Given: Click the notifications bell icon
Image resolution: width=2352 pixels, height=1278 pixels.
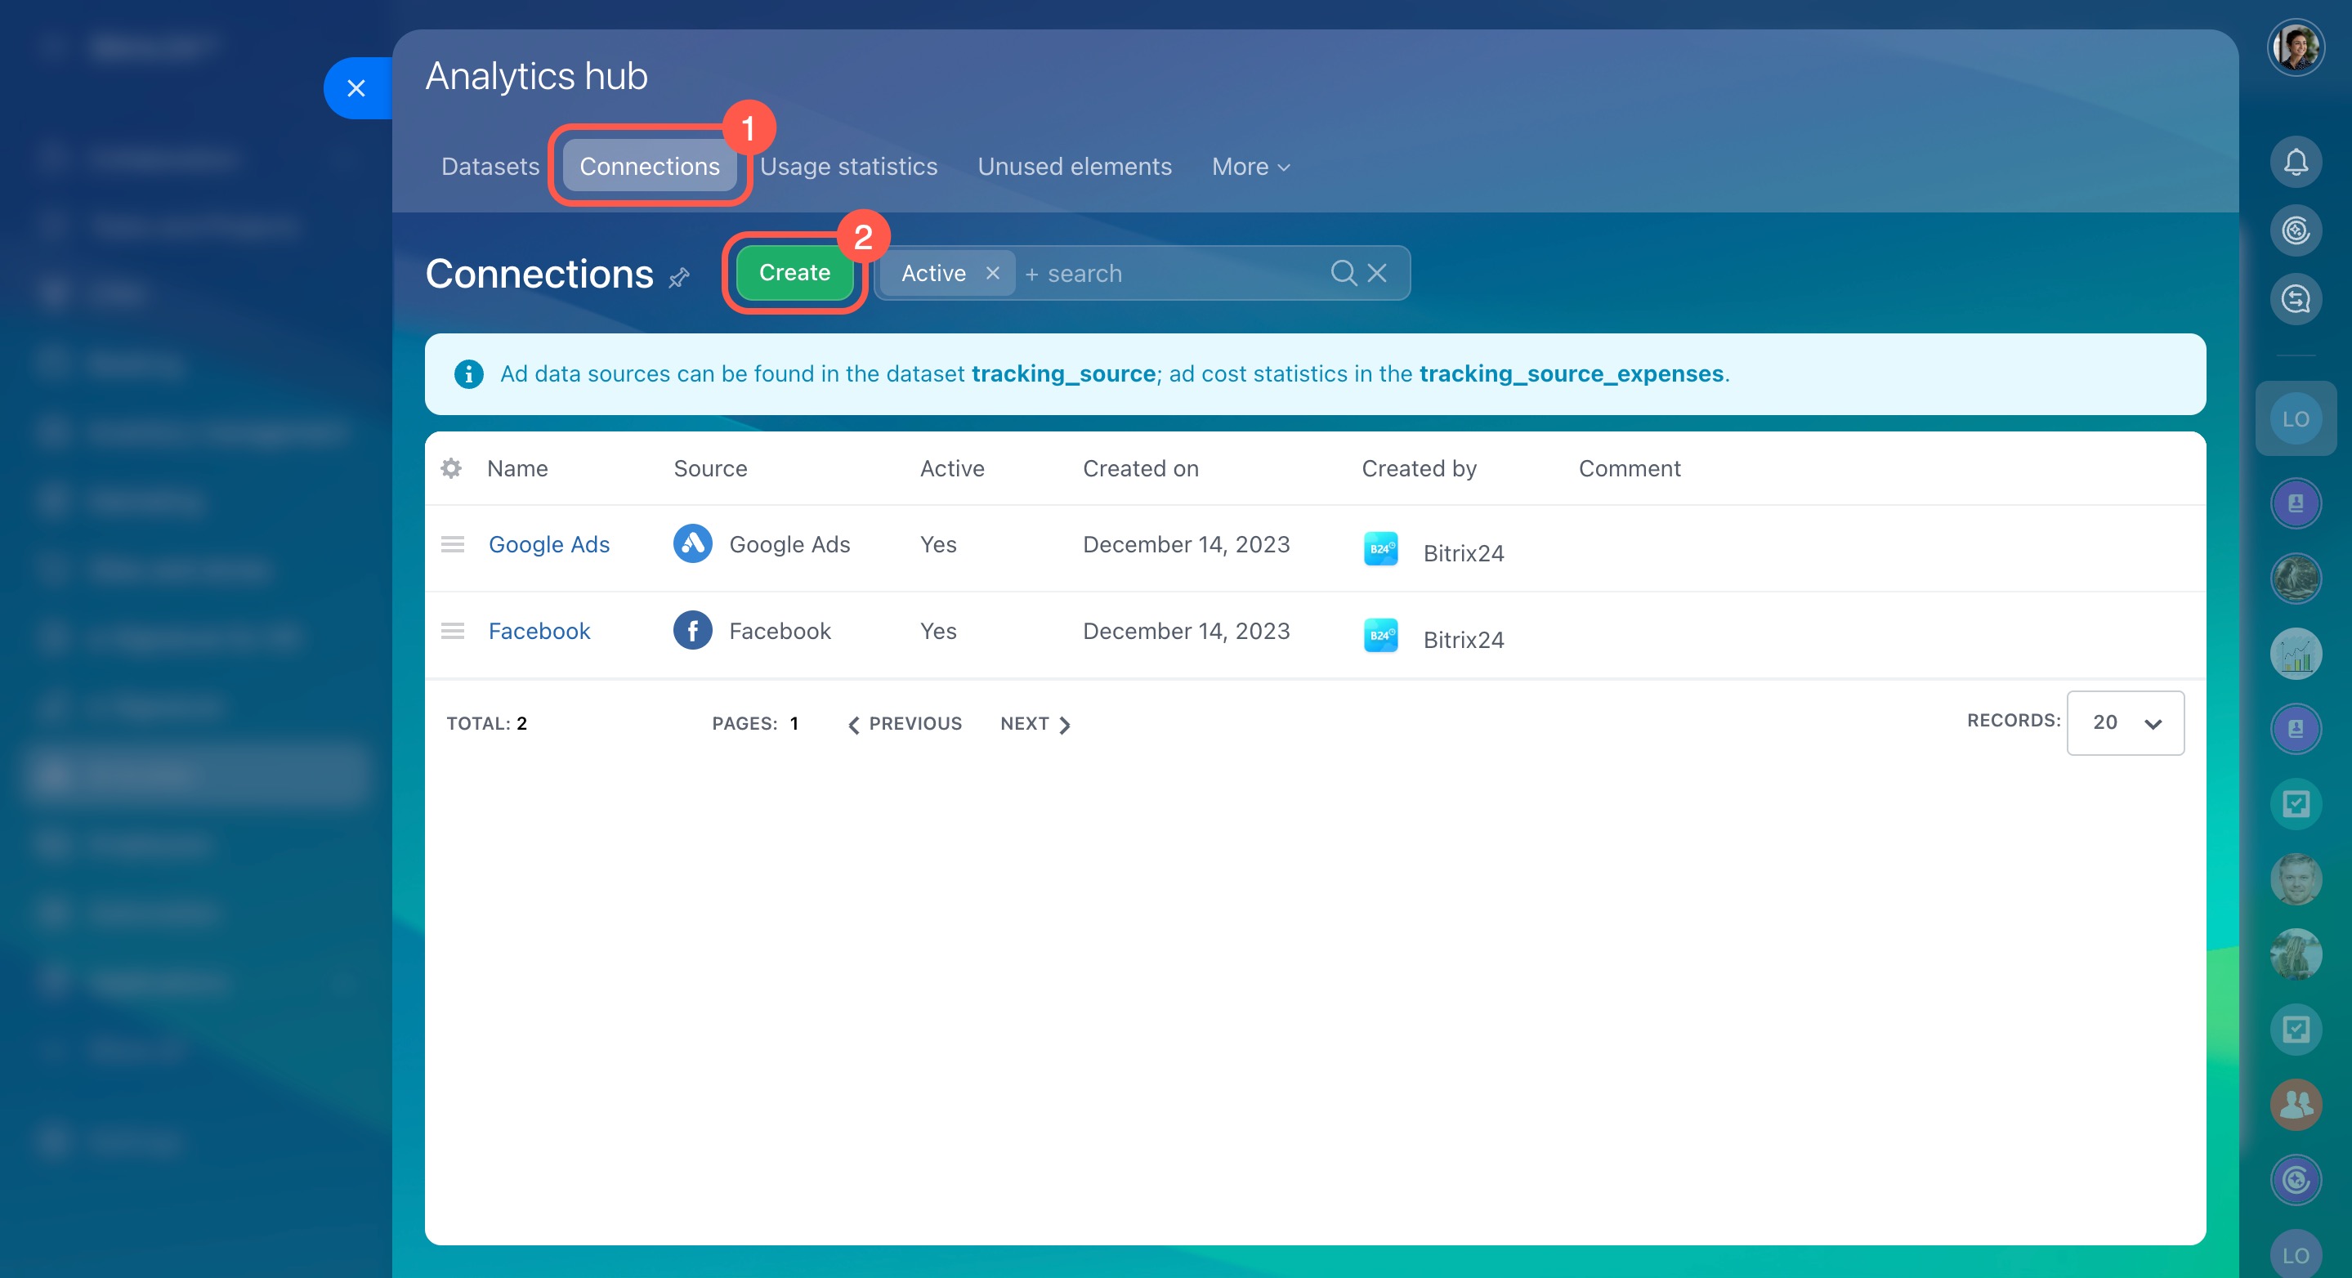Looking at the screenshot, I should 2295,163.
